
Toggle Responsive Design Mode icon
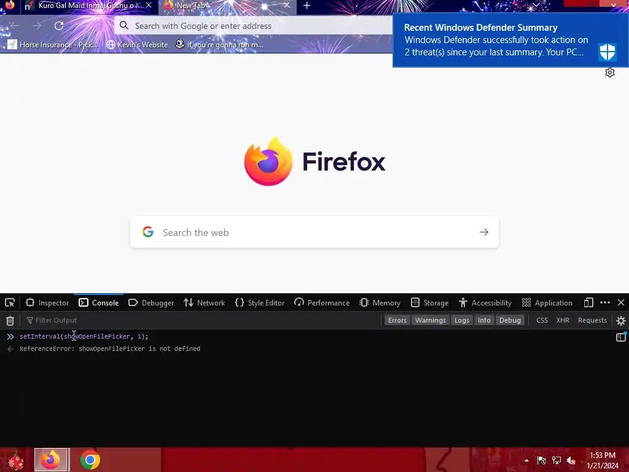[588, 302]
